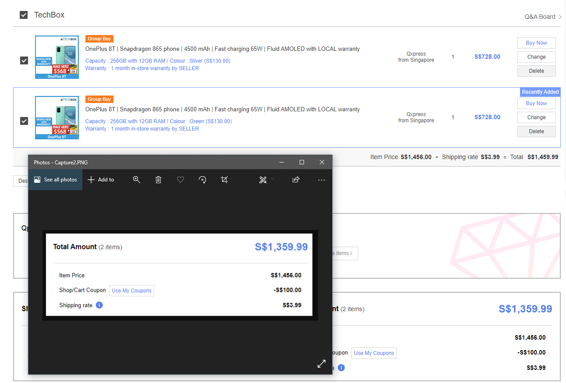The height and width of the screenshot is (383, 566).
Task: Click Qxpress from Singapore on the Silver row
Action: [x=416, y=57]
